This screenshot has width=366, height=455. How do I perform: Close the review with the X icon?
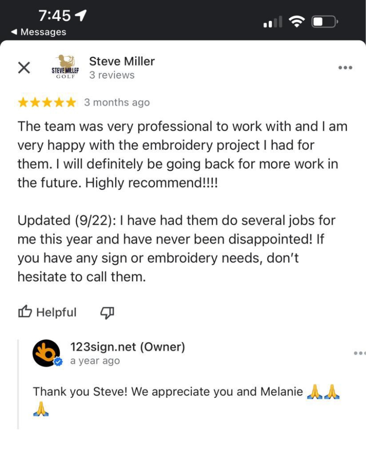24,68
